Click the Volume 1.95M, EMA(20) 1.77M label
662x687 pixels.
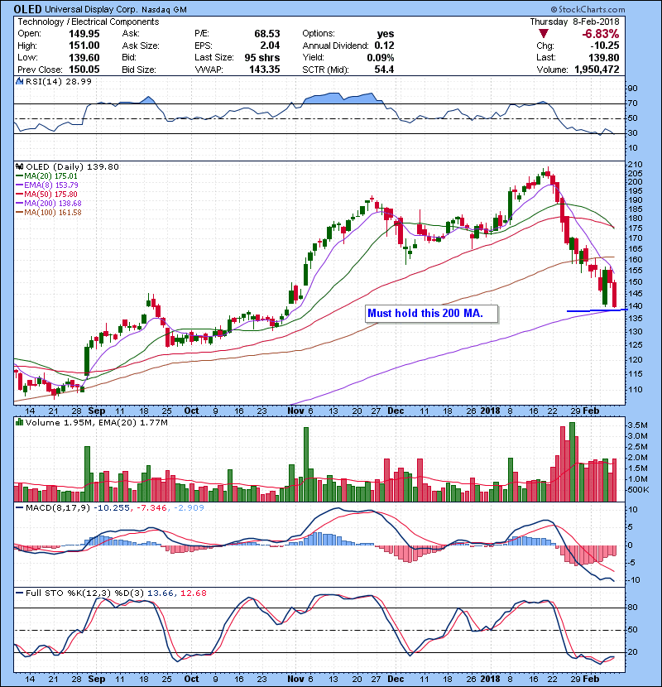coord(96,423)
